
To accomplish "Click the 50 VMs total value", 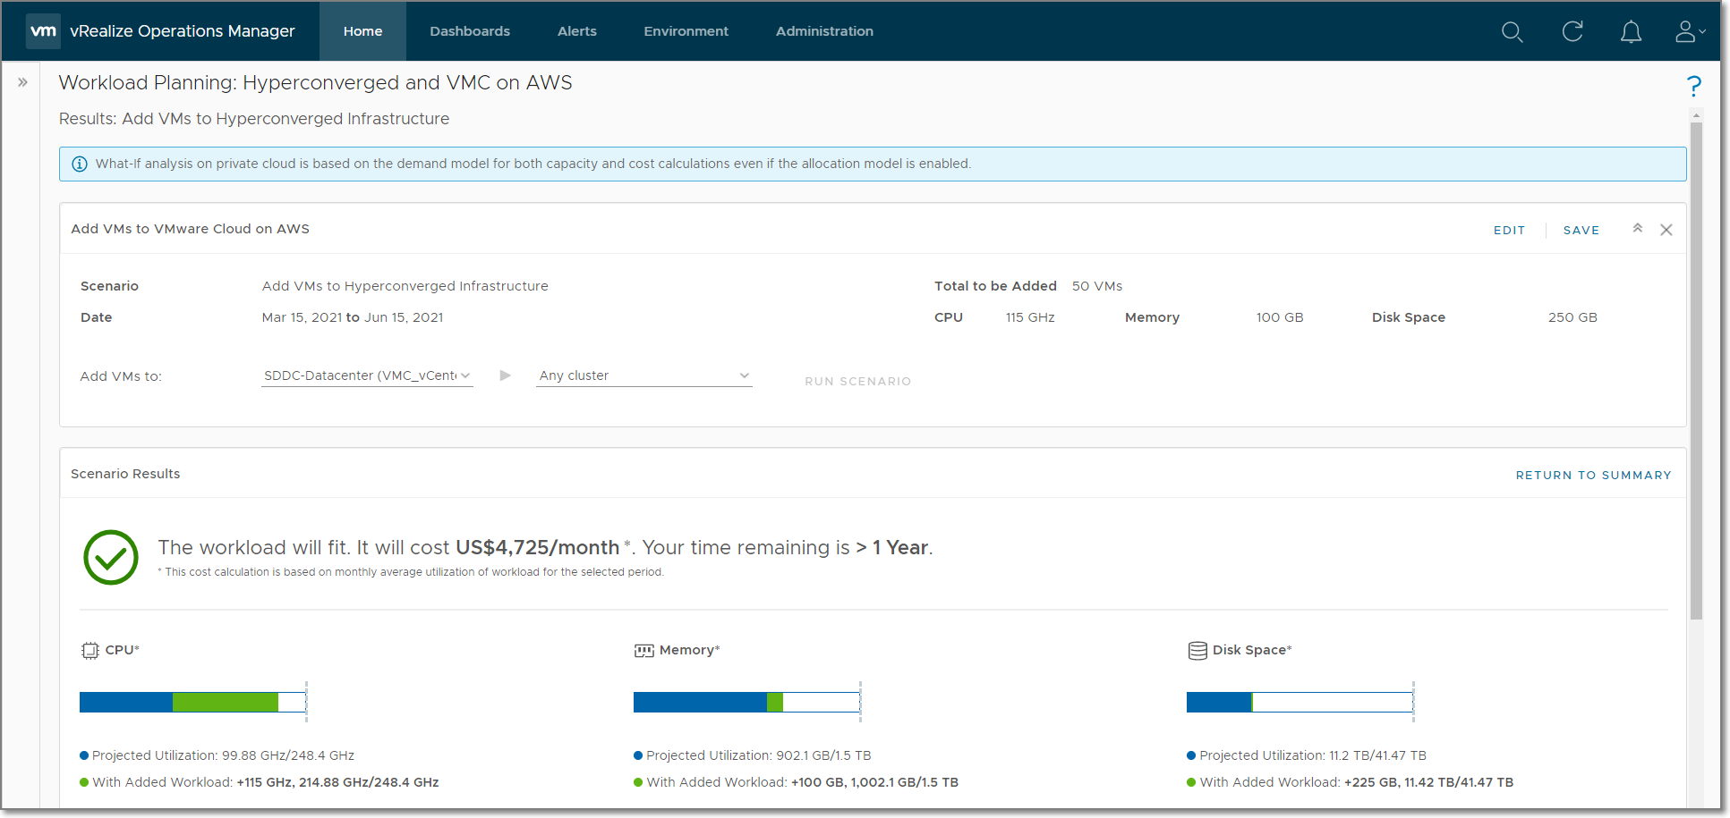I will click(1097, 286).
